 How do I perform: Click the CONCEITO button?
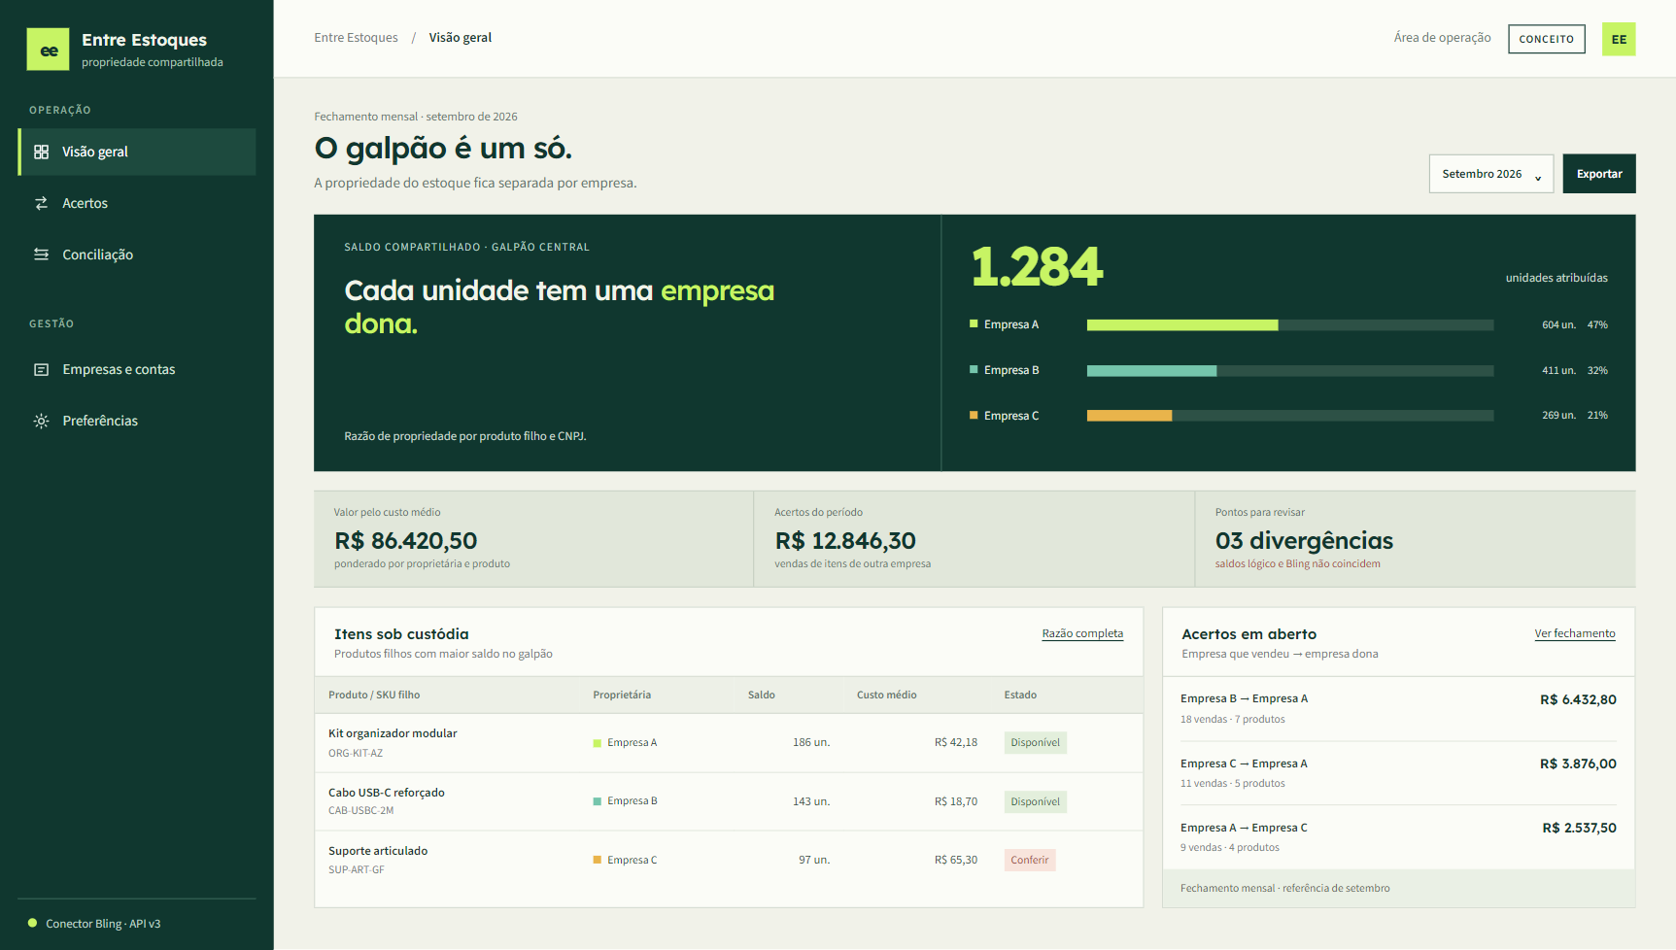click(1547, 39)
